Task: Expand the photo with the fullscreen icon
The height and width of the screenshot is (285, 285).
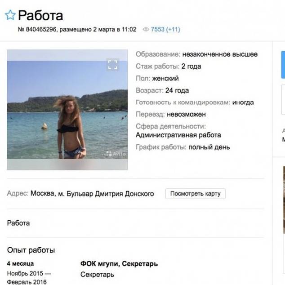Action: pyautogui.click(x=112, y=65)
